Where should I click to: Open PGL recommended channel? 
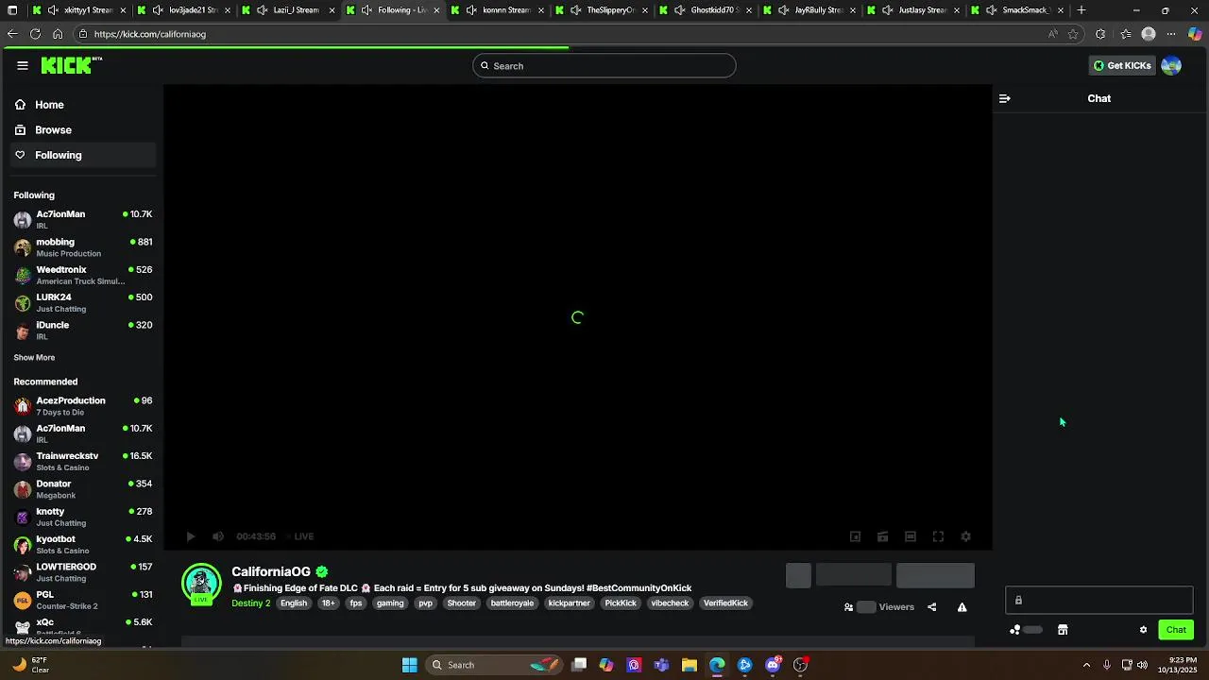[x=83, y=600]
